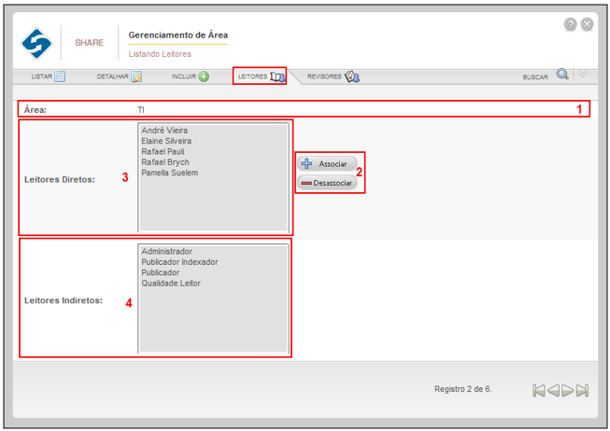
Task: Select Qualidade.Leitor in the list
Action: coord(171,283)
